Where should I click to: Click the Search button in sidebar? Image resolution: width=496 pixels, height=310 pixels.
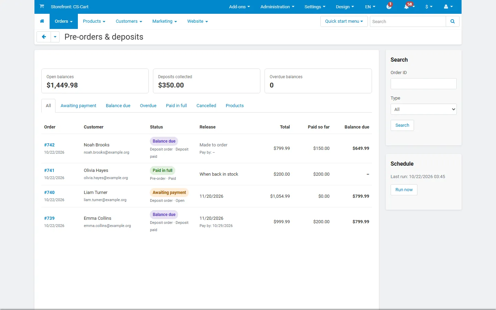click(x=402, y=125)
